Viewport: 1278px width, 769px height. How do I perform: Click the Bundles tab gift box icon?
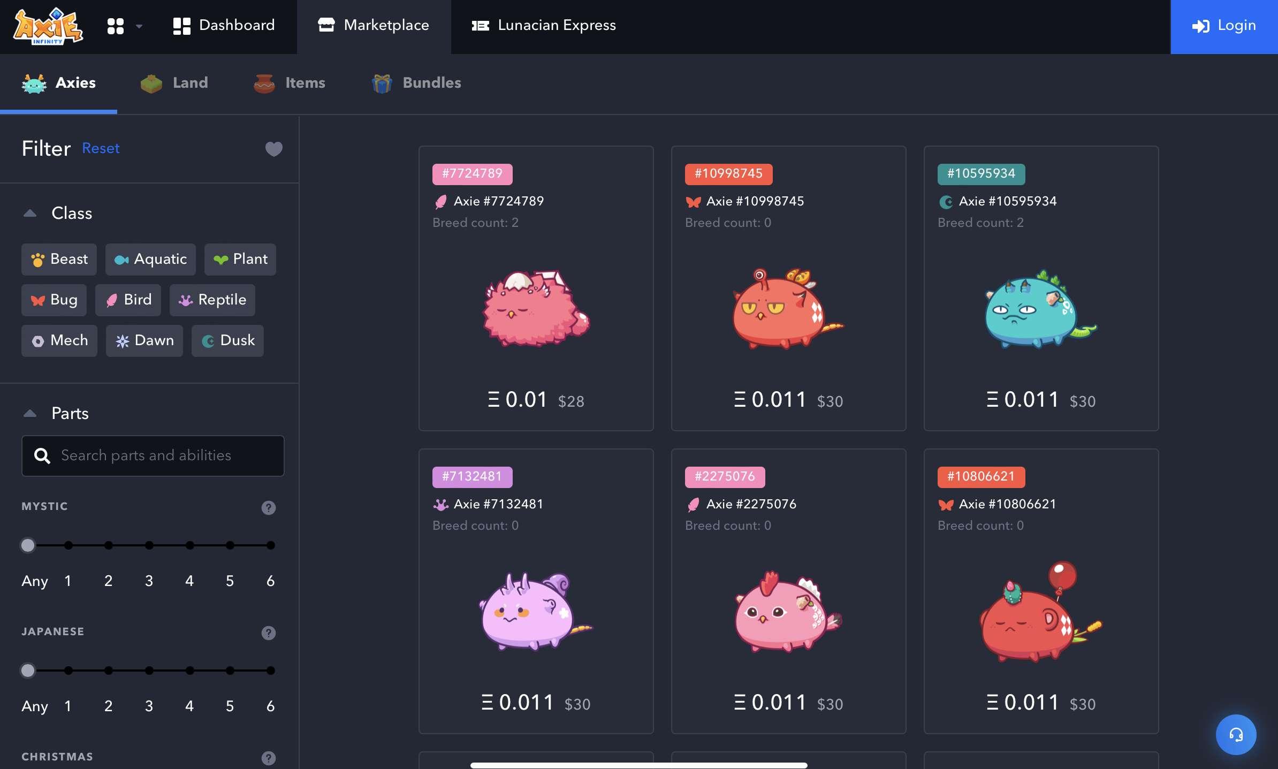[382, 83]
